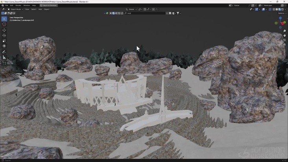The height and width of the screenshot is (162, 288).
Task: Open the asset filter funnel dropdown
Action: coord(179,13)
